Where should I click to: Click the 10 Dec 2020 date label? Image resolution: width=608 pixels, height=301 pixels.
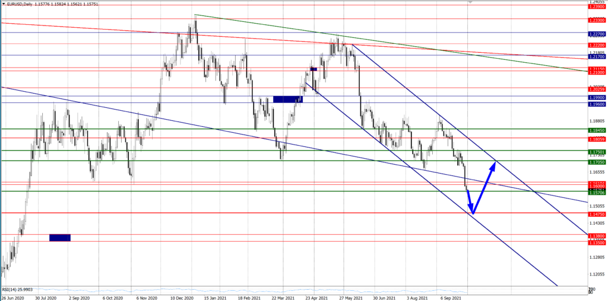click(x=180, y=298)
